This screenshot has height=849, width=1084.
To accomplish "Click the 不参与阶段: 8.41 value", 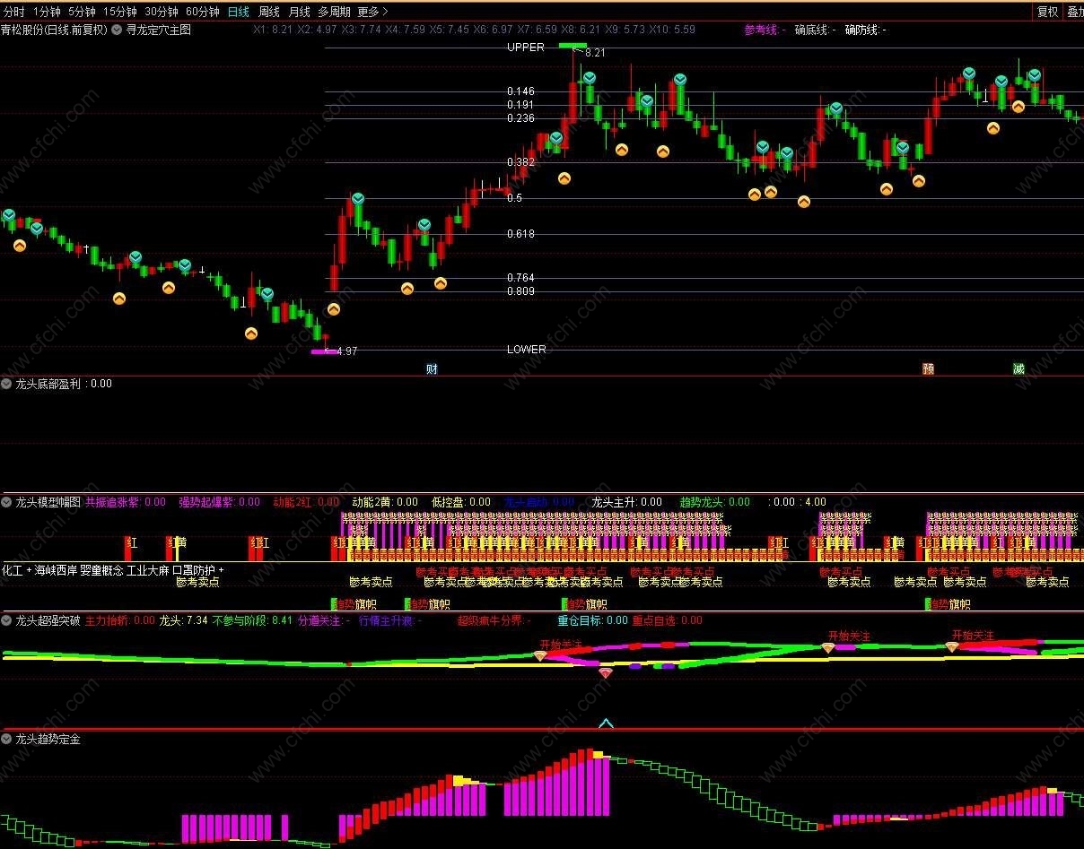I will tap(252, 620).
